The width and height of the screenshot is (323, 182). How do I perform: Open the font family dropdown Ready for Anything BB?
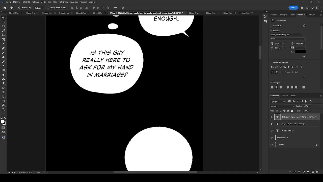(286, 35)
